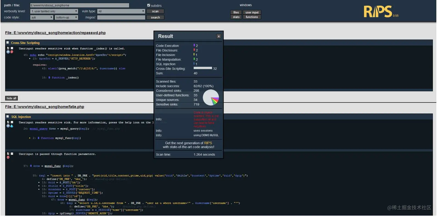
Task: Click line 13 $cid = $_POST['bk']
Action: point(61,182)
